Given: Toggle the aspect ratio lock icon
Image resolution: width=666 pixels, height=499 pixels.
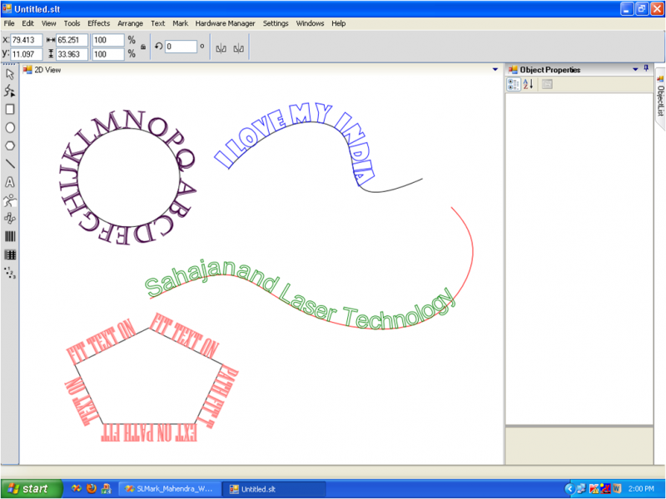Looking at the screenshot, I should point(143,47).
